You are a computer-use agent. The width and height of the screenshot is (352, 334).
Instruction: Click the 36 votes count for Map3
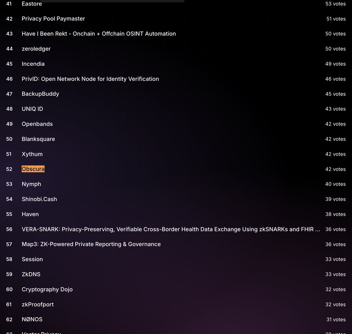[336, 244]
